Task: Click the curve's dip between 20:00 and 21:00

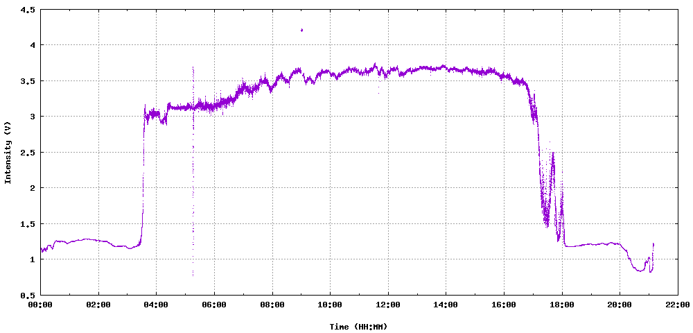Action: click(x=640, y=271)
